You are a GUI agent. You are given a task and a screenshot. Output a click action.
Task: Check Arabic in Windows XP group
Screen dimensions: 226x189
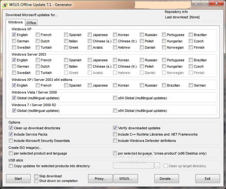(90, 47)
